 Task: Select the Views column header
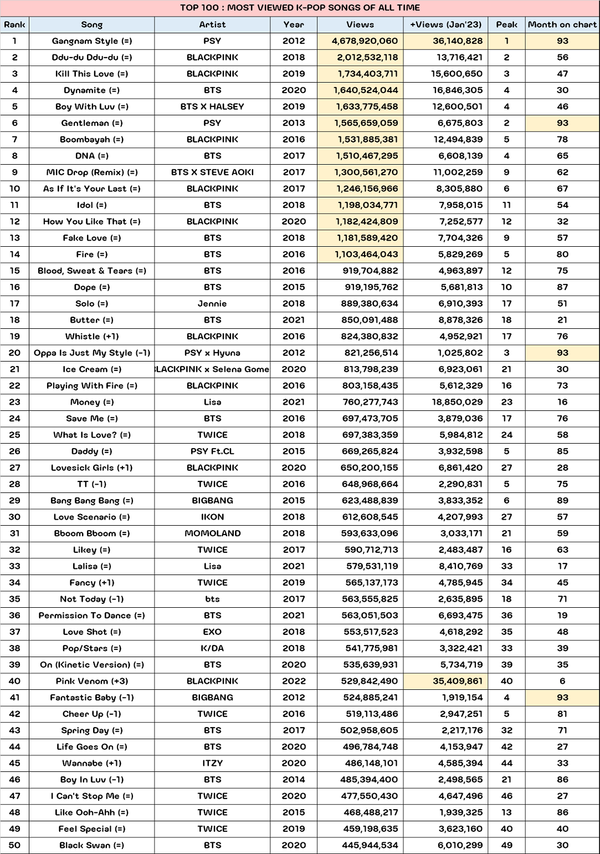(x=360, y=24)
